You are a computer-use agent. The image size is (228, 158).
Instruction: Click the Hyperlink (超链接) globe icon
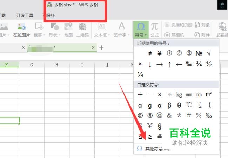coord(222,27)
